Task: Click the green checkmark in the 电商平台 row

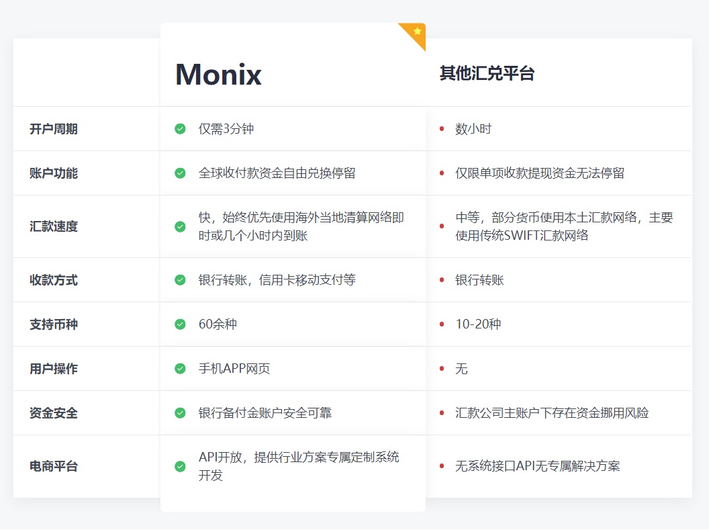Action: pos(180,466)
